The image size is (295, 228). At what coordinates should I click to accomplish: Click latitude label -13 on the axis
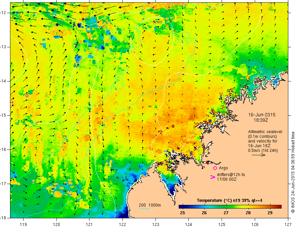tap(3, 47)
